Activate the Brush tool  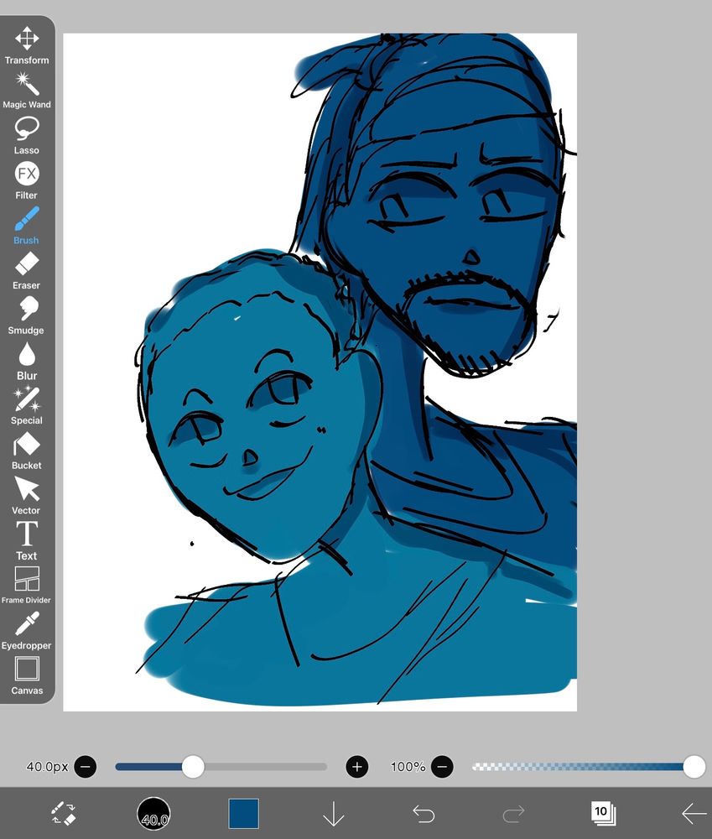(27, 226)
